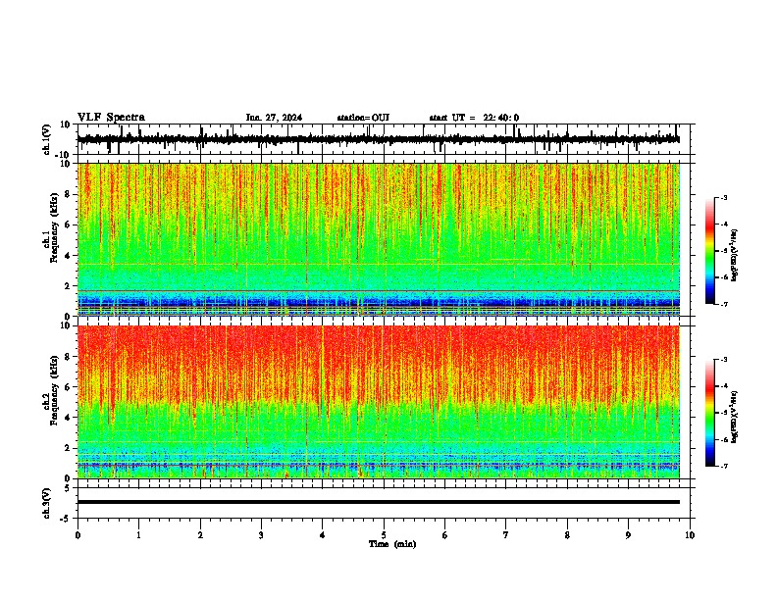Click the "-7" label on ch.2 color scale
Screen dimensions: 777x600
723,466
